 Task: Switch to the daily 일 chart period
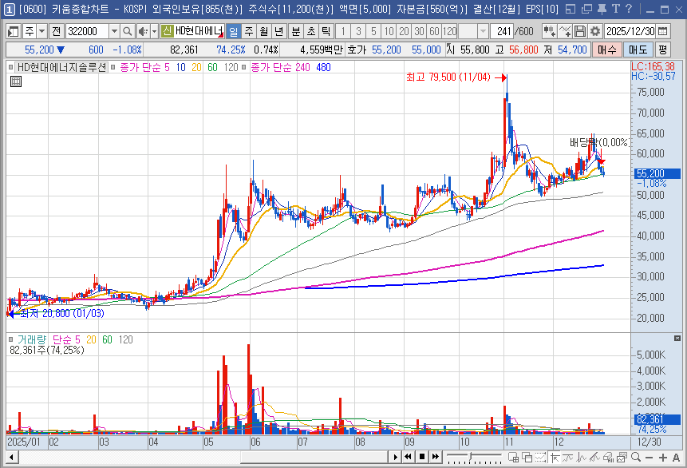[234, 31]
